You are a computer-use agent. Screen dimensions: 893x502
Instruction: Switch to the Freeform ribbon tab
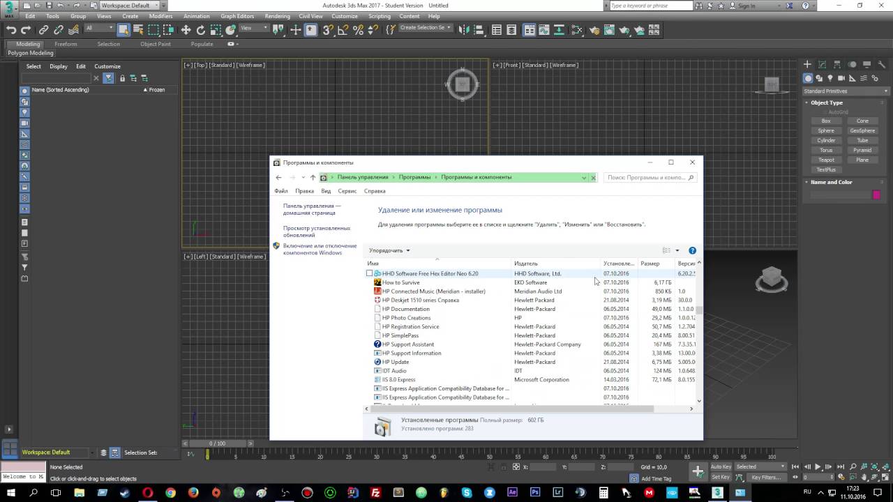[66, 44]
